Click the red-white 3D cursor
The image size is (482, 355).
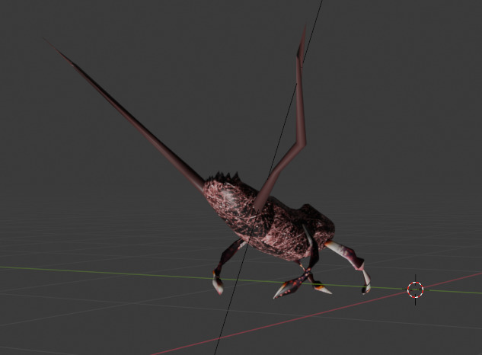(x=415, y=289)
